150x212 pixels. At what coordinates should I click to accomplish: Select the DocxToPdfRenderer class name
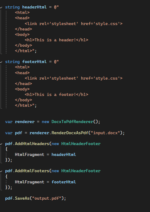click(72, 122)
